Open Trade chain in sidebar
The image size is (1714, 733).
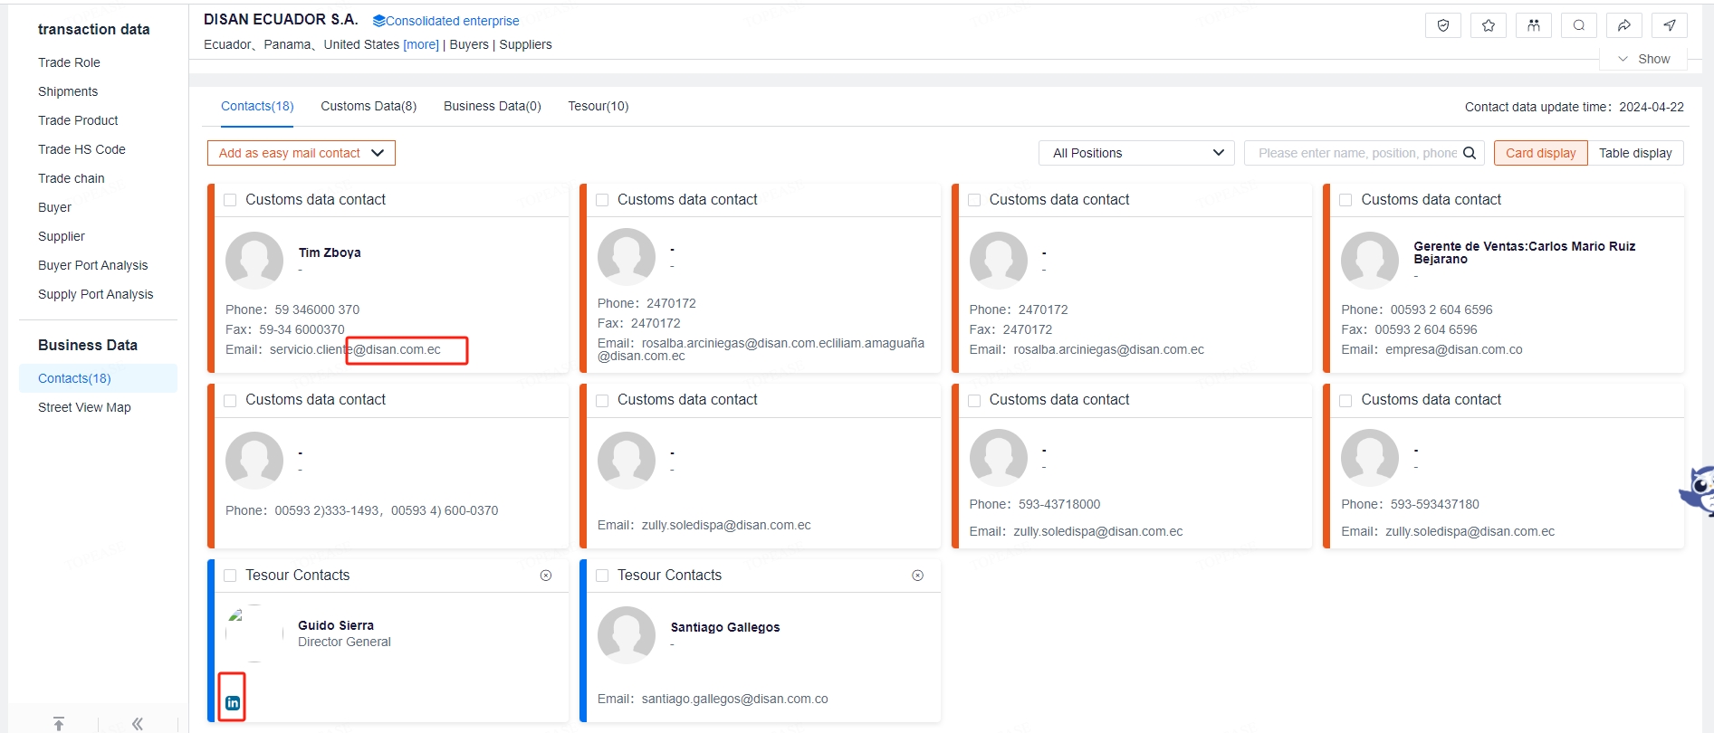pos(72,178)
